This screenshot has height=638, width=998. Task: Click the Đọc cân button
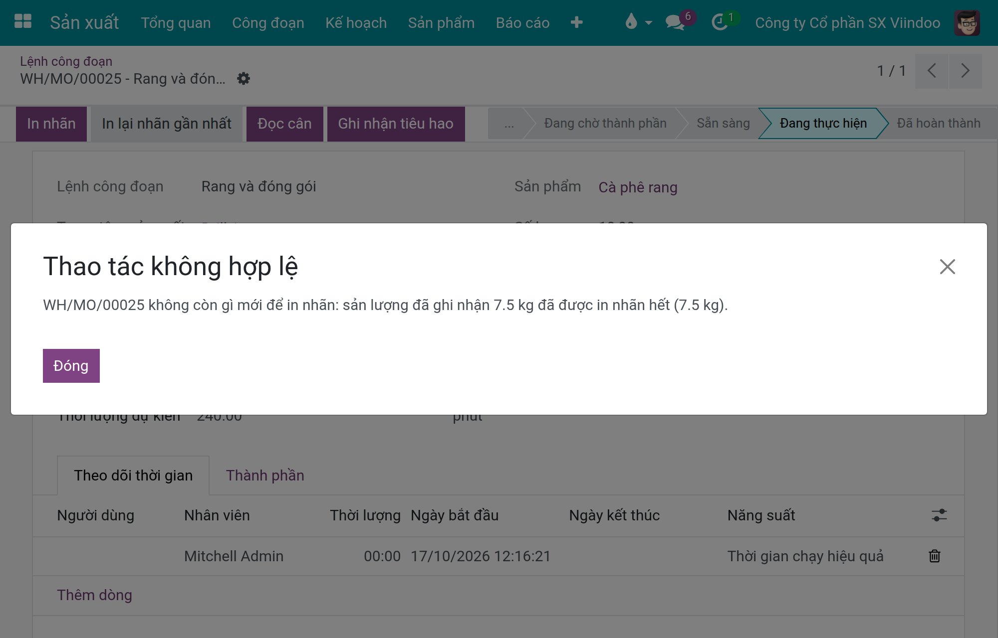284,124
